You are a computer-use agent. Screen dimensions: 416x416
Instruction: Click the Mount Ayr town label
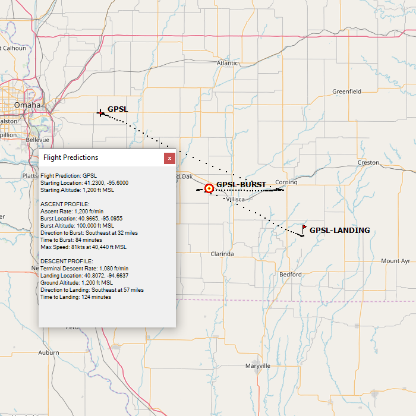click(395, 261)
